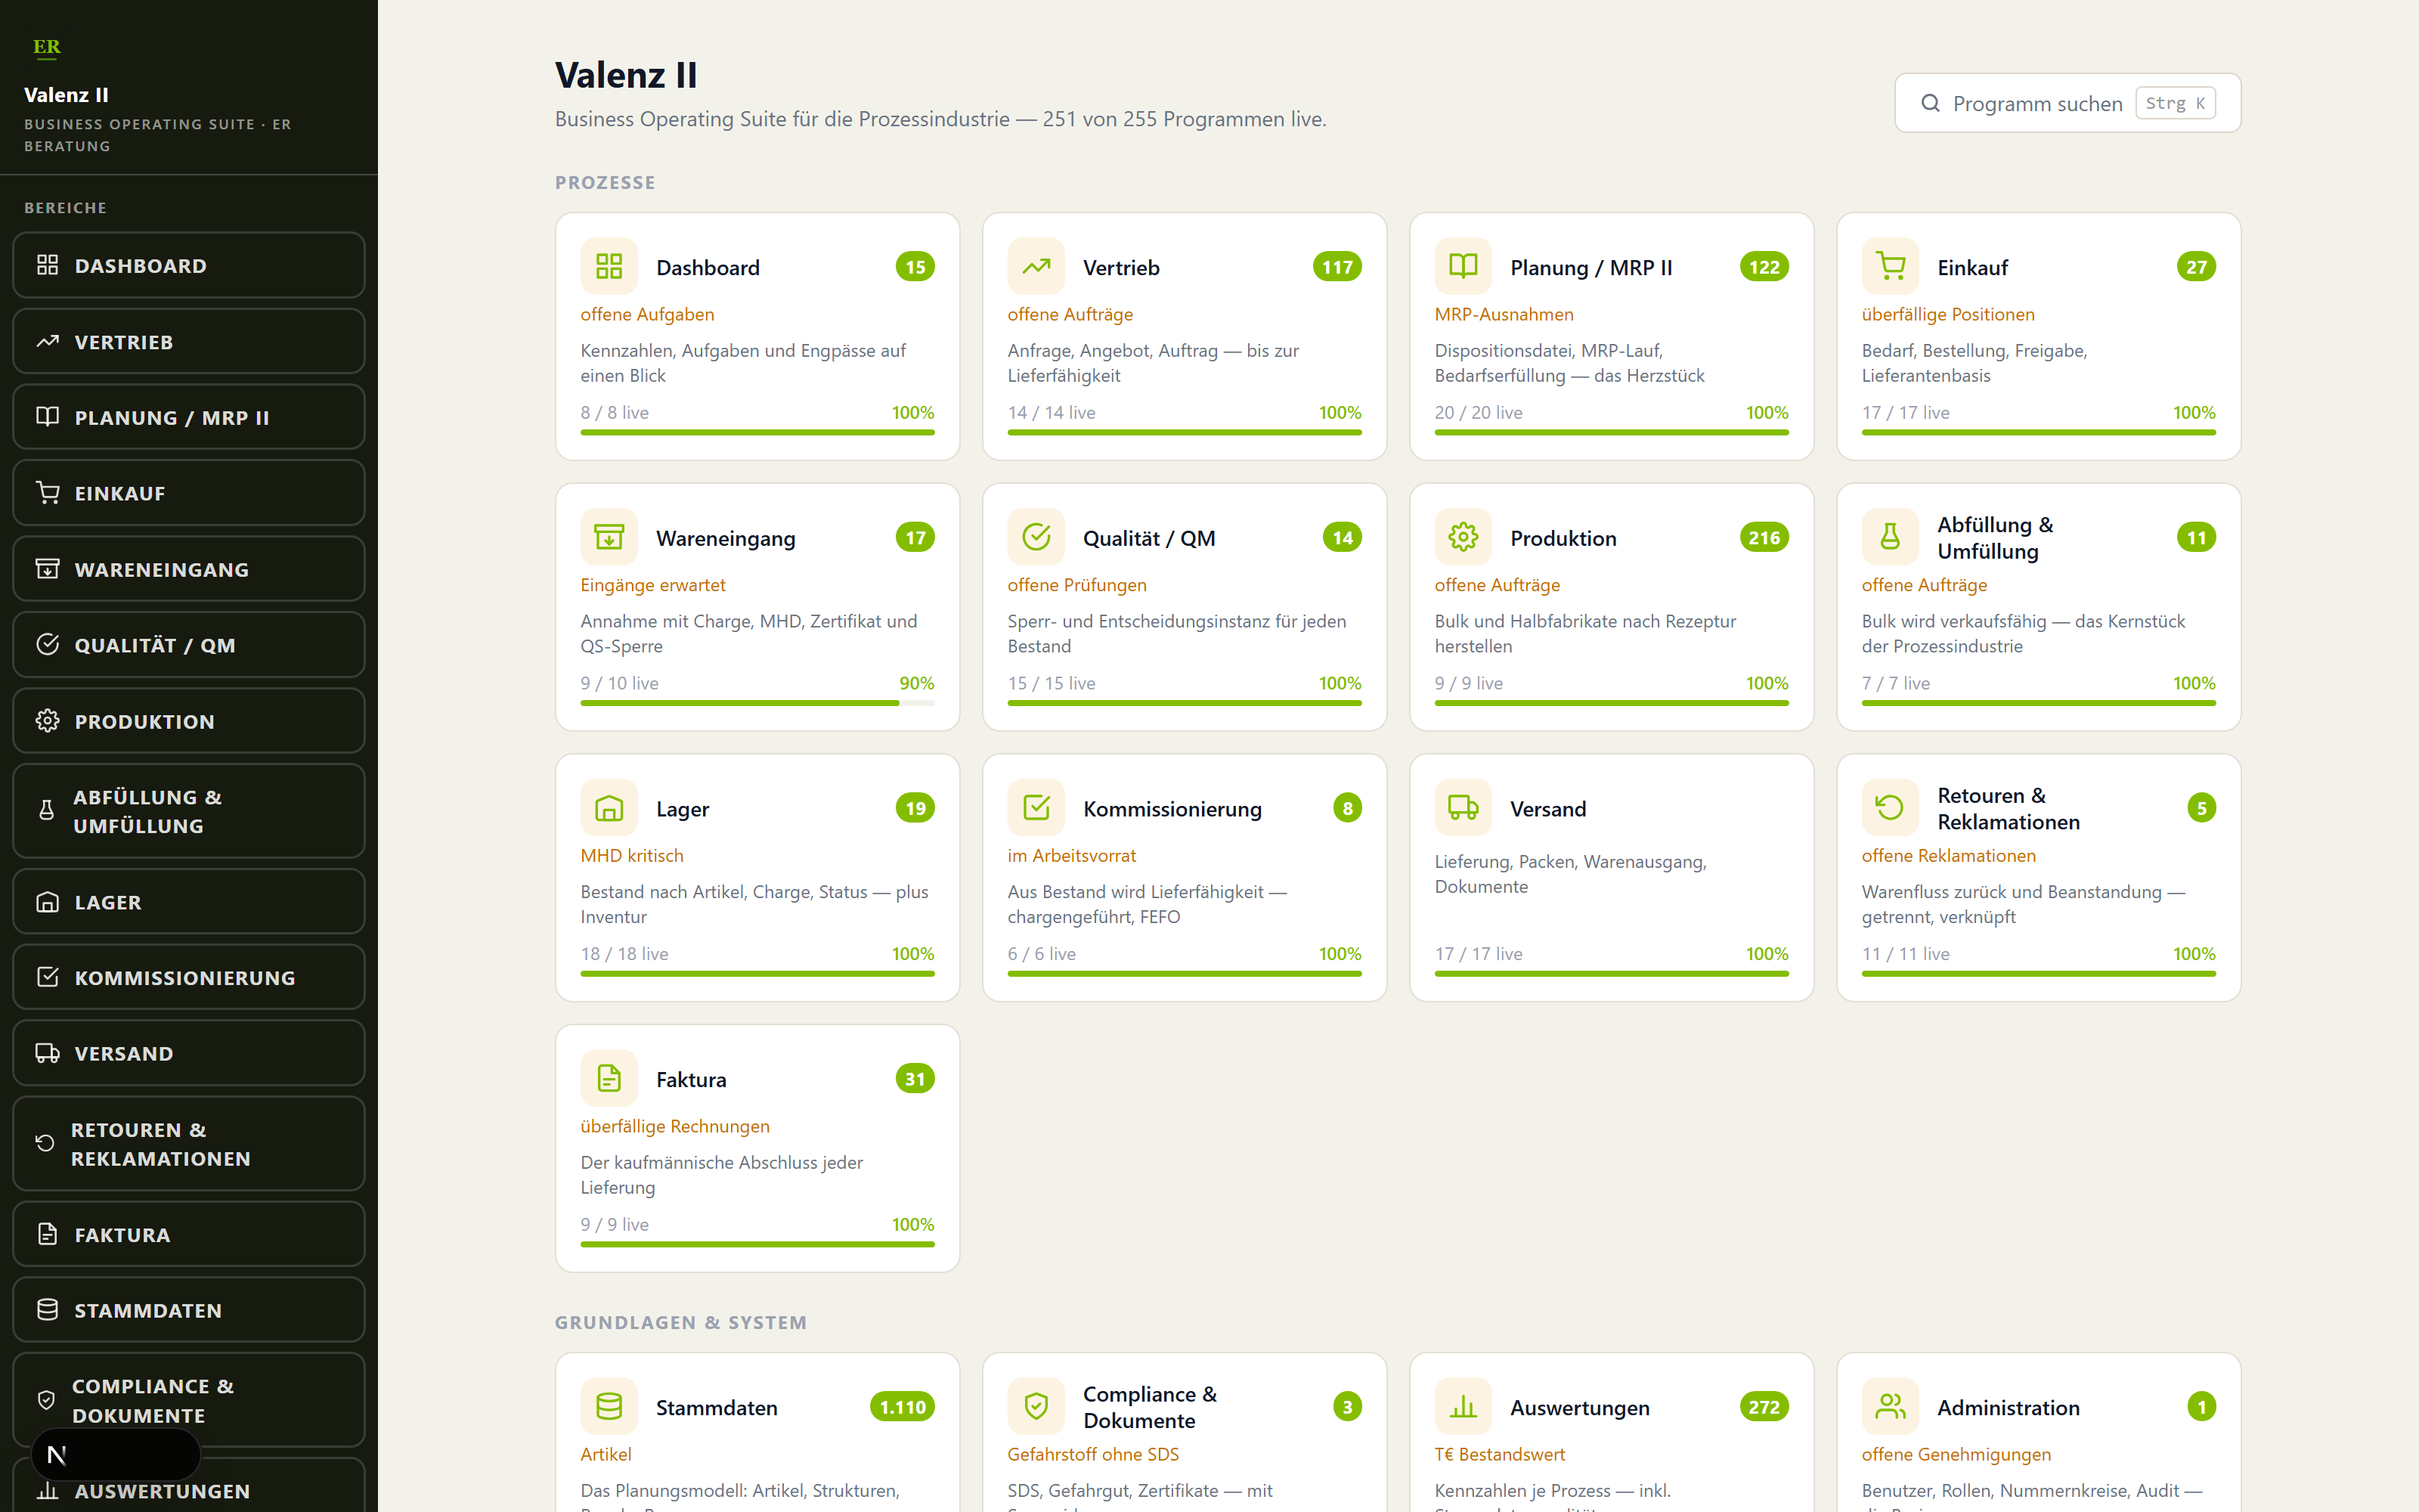Focus the Programm suchen search field
Screen dimensions: 2419x1512
coord(2067,103)
